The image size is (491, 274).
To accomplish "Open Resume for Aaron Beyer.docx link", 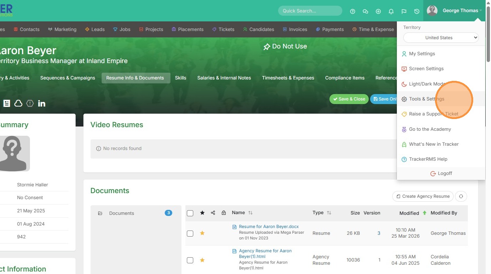I will tap(269, 227).
